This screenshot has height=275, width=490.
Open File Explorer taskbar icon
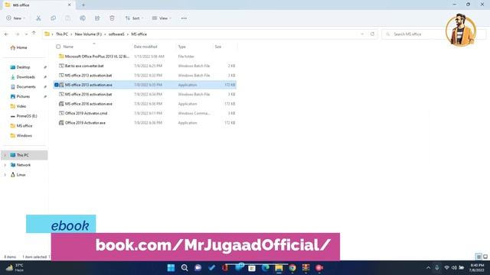279,268
